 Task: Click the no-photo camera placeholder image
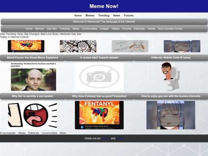tap(99, 77)
